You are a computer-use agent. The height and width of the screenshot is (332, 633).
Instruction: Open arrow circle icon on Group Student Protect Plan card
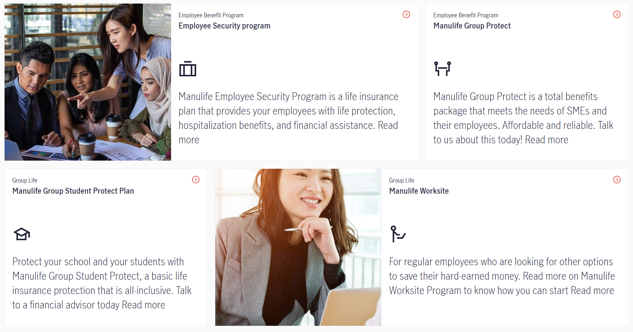(x=196, y=180)
